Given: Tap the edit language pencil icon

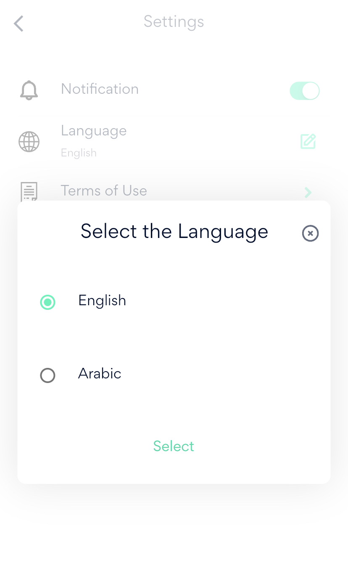Looking at the screenshot, I should click(308, 142).
